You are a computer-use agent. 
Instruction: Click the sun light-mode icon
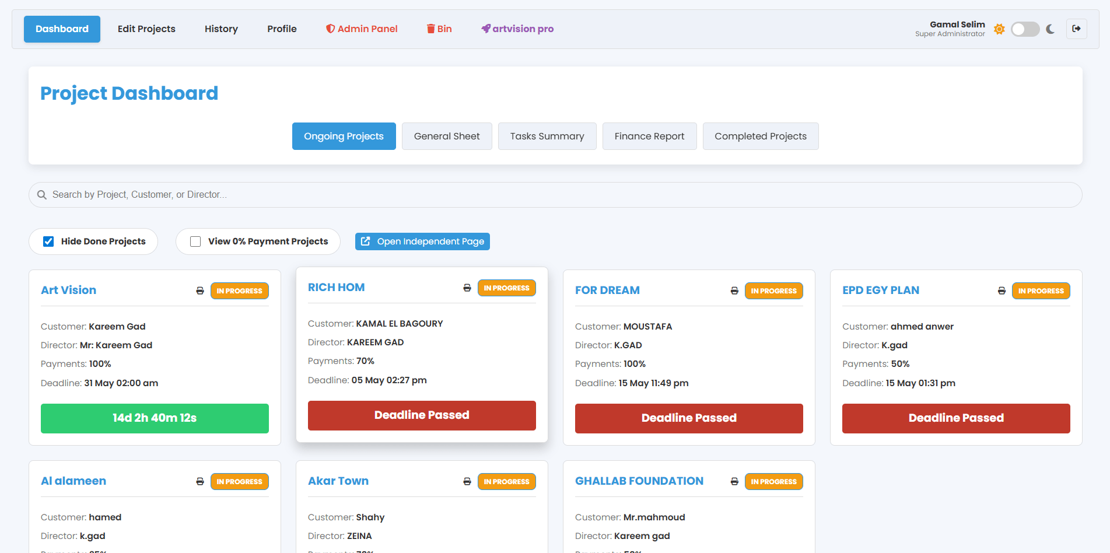[x=999, y=29]
